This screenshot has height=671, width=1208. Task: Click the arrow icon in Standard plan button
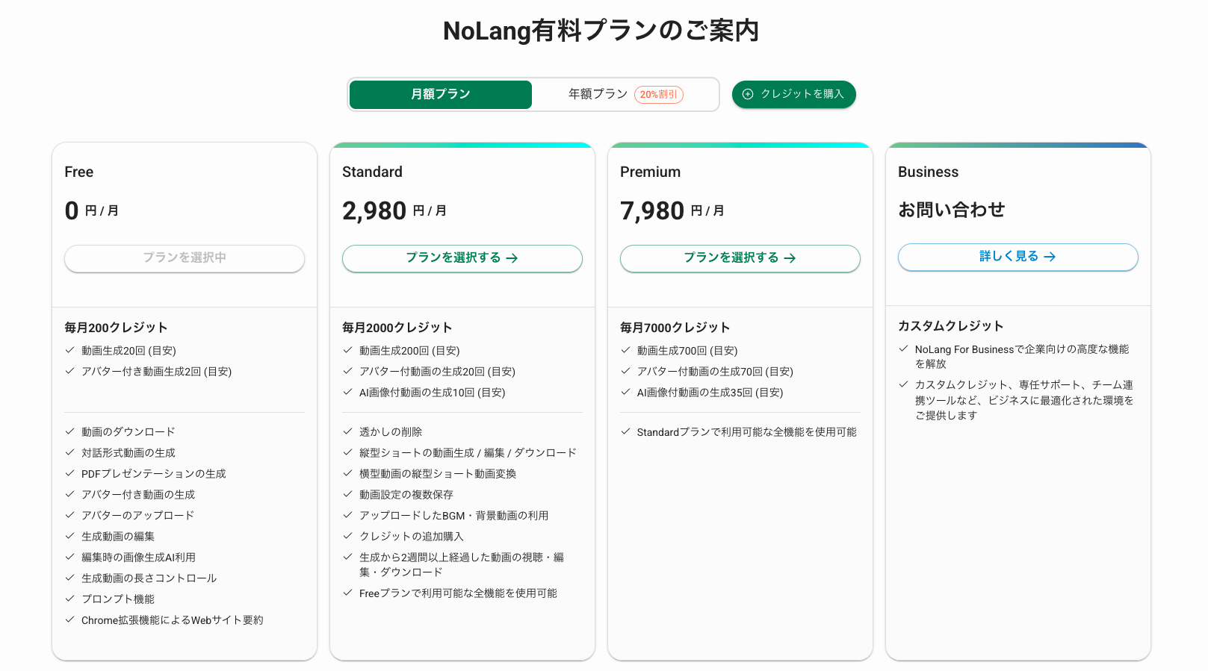512,258
